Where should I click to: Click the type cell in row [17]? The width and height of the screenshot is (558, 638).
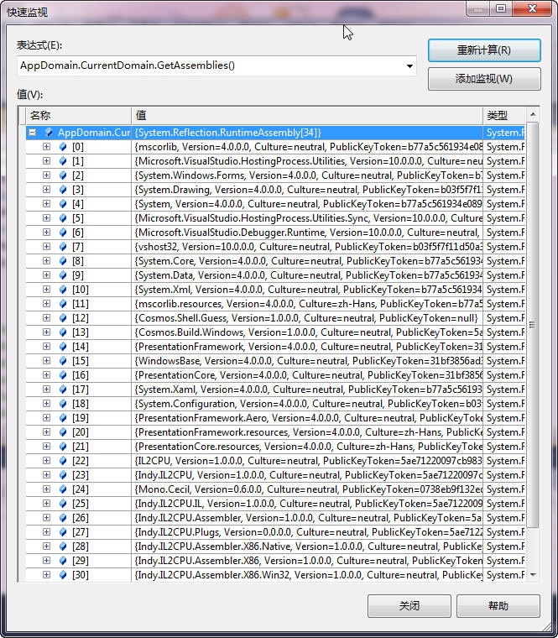click(x=504, y=390)
